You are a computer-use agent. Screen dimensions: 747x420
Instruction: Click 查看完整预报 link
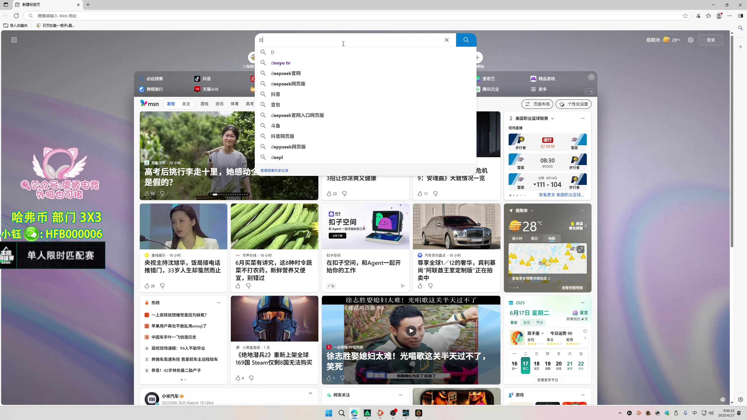click(572, 288)
